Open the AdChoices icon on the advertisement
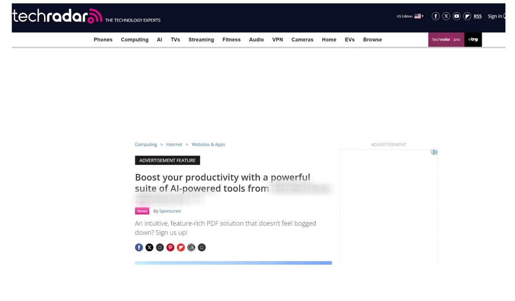This screenshot has height=301, width=515. (x=435, y=152)
